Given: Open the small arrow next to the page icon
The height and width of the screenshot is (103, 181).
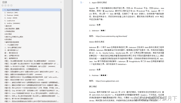Looking at the screenshot, I should (x=83, y=3).
